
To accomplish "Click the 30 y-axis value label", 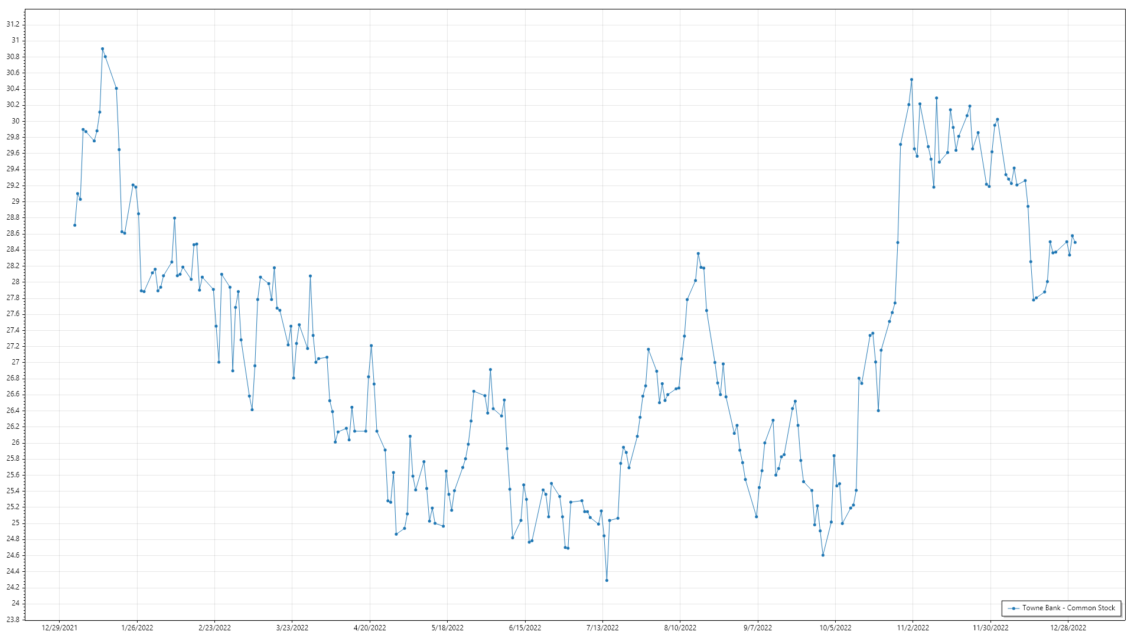I will click(15, 121).
